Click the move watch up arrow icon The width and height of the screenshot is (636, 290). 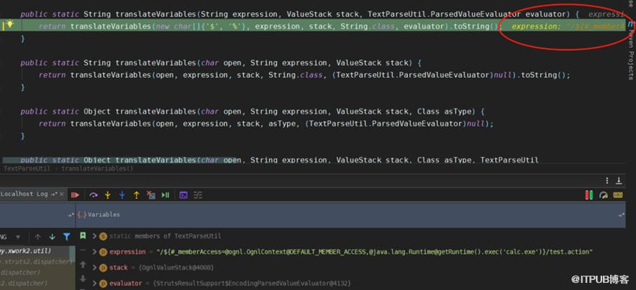[83, 264]
